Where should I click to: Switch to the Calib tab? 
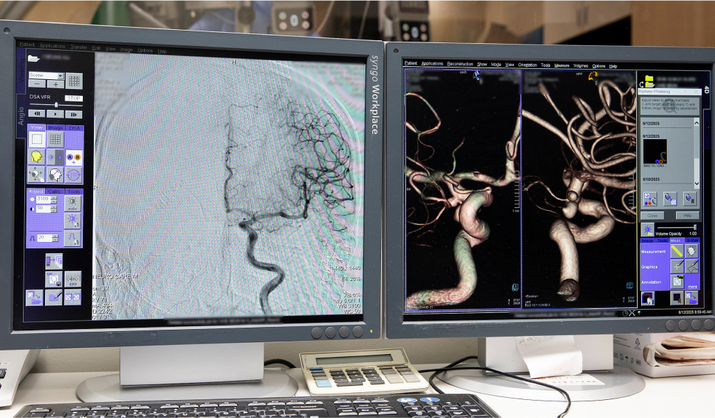click(54, 191)
